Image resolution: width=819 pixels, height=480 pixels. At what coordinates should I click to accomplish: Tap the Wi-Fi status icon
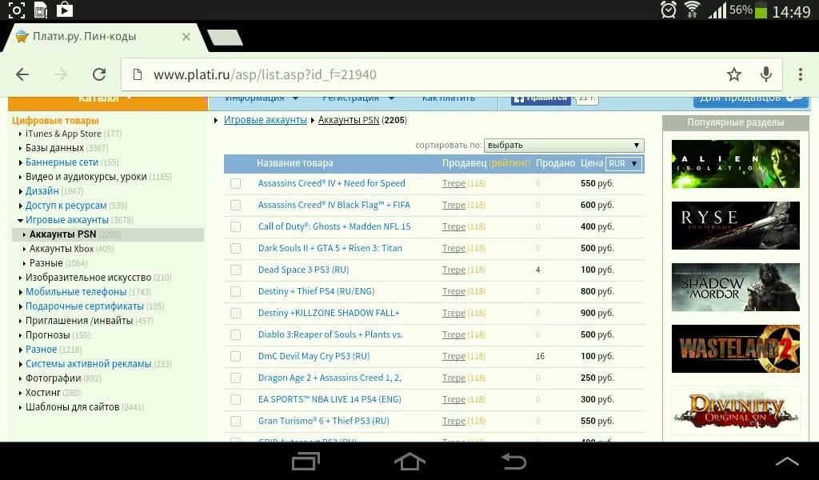click(x=693, y=10)
